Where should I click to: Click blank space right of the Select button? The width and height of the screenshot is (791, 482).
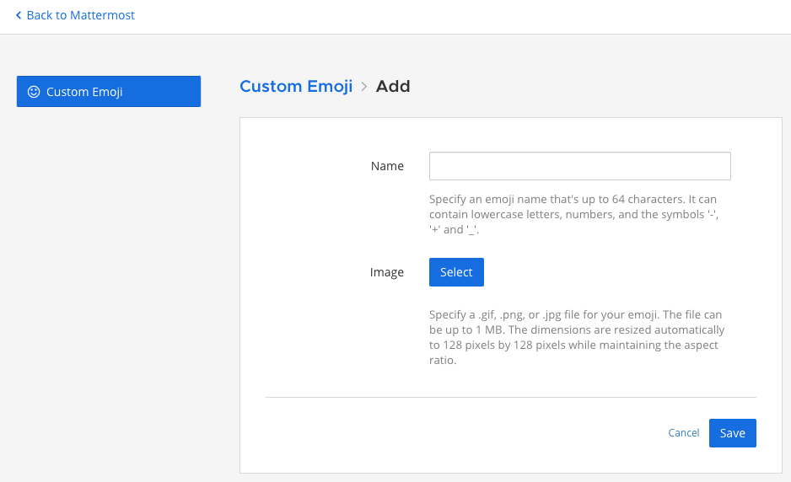click(607, 272)
